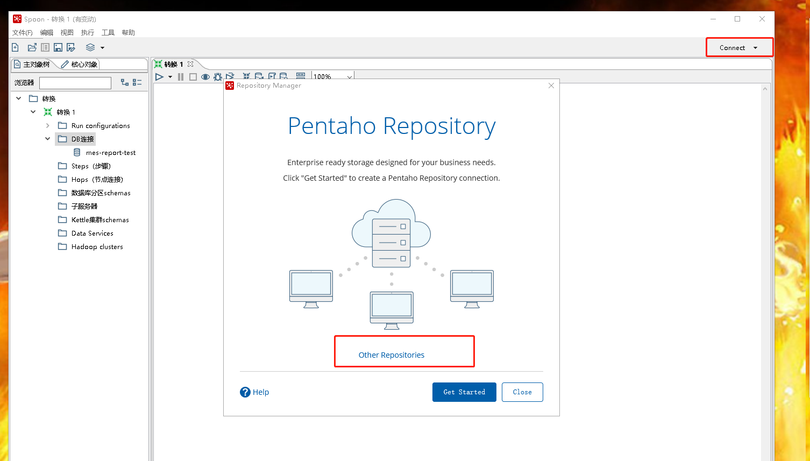The width and height of the screenshot is (810, 461).
Task: Collapse all tree nodes icon
Action: tap(137, 82)
